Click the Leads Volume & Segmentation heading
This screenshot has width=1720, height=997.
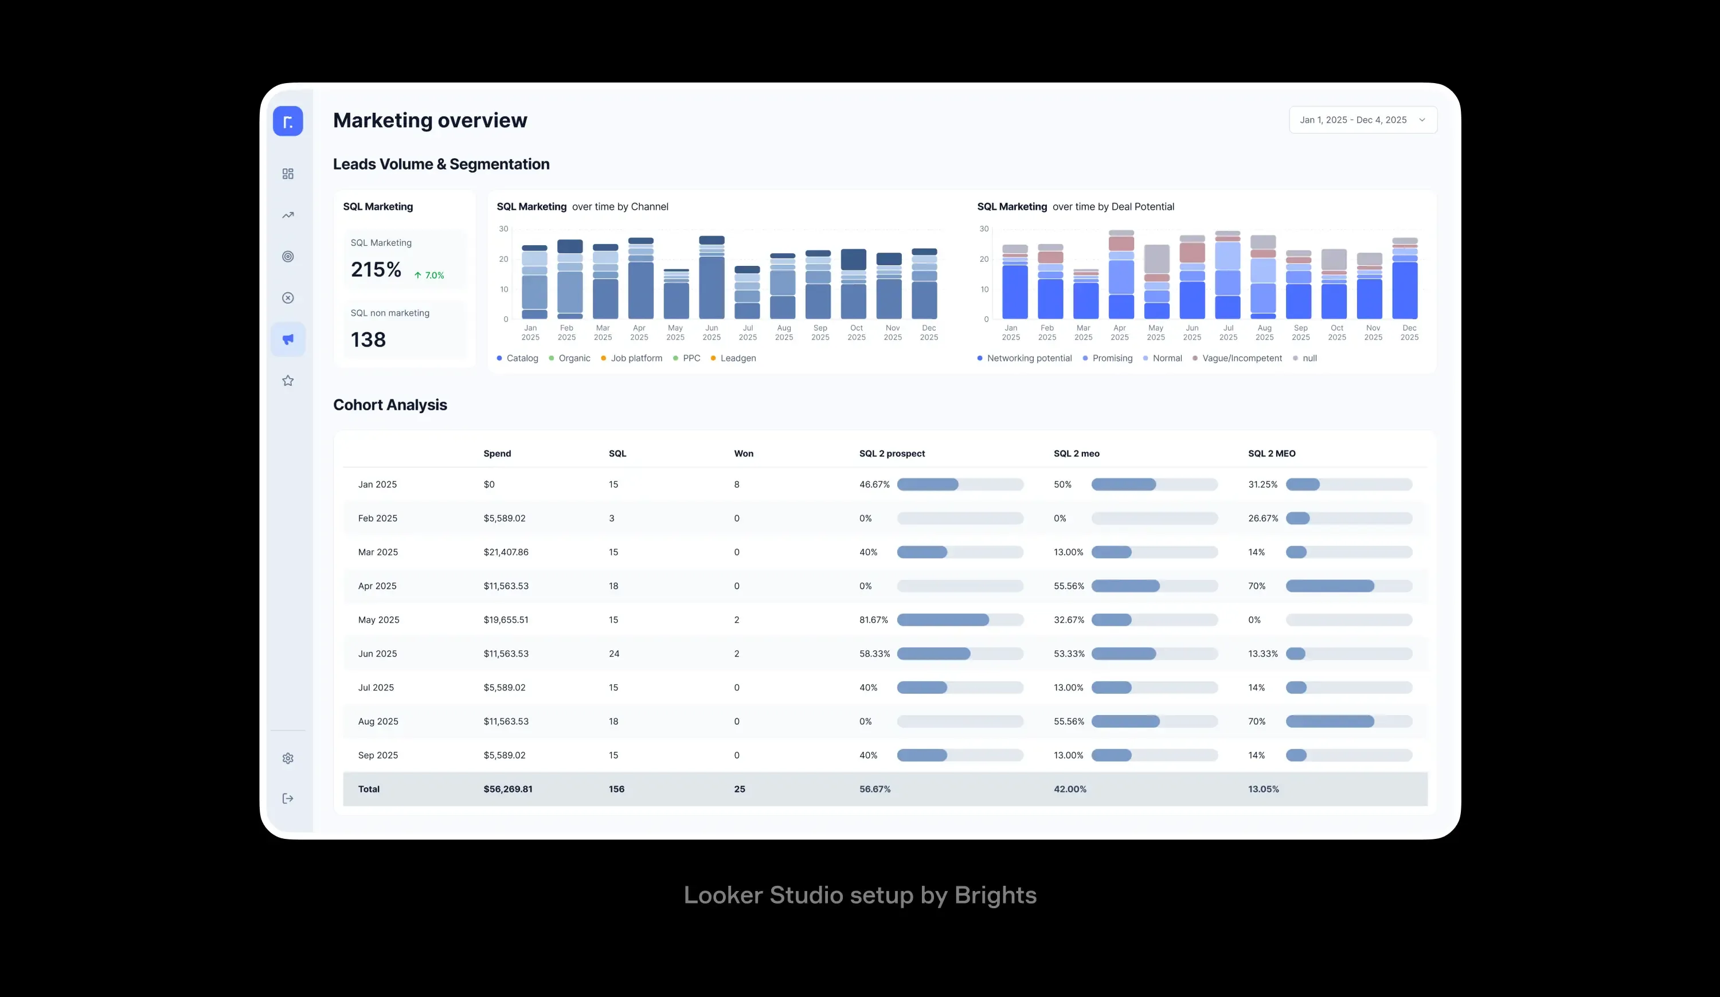point(441,164)
